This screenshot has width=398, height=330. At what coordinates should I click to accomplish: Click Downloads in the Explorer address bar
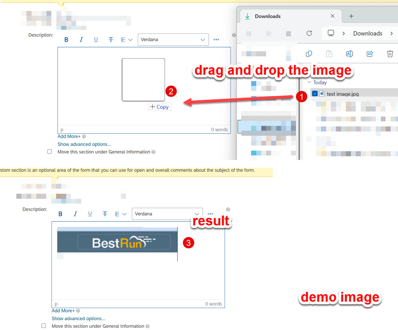click(368, 33)
